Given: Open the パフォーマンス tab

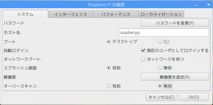Looking at the screenshot, I should coord(116,14).
